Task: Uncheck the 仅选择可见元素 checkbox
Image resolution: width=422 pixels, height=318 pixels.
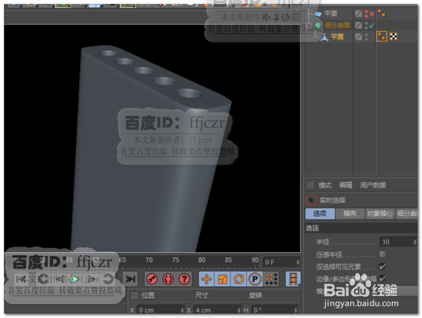Action: click(x=382, y=266)
